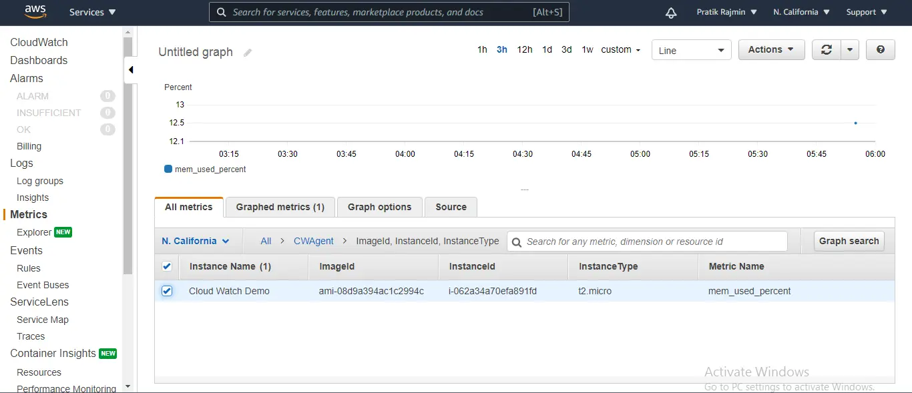Image resolution: width=912 pixels, height=393 pixels.
Task: Open the N. California region menu in top bar
Action: 801,12
